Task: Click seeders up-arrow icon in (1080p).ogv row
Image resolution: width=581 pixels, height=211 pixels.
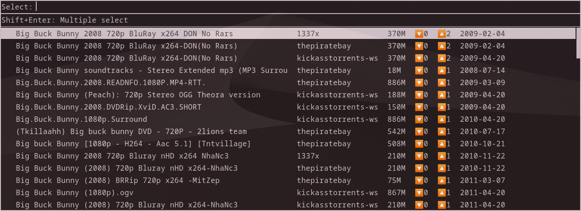Action: pyautogui.click(x=442, y=192)
